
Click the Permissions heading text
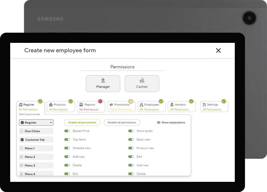(x=122, y=67)
